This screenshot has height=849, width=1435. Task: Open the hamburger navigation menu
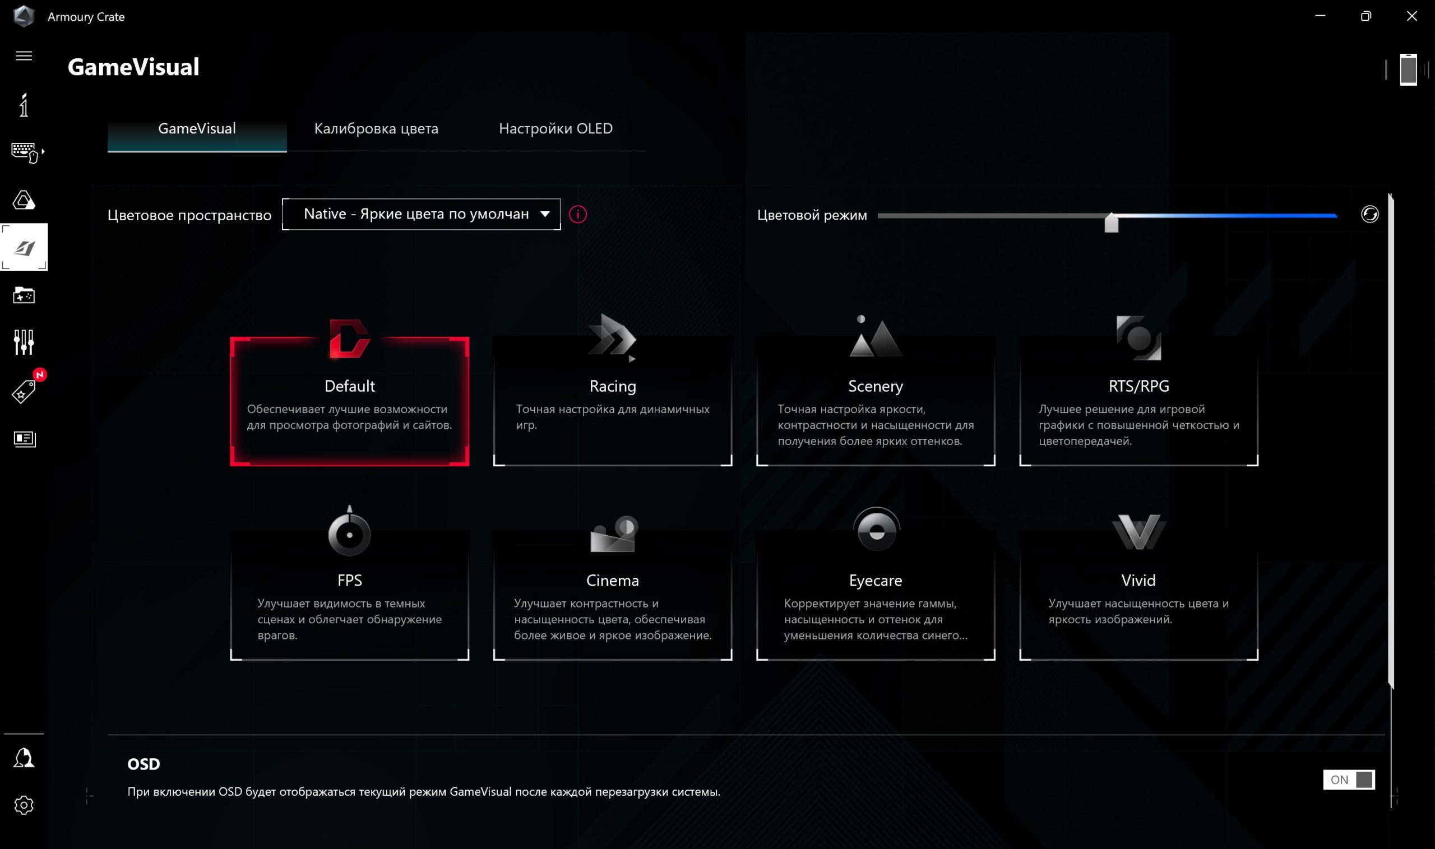pyautogui.click(x=24, y=55)
